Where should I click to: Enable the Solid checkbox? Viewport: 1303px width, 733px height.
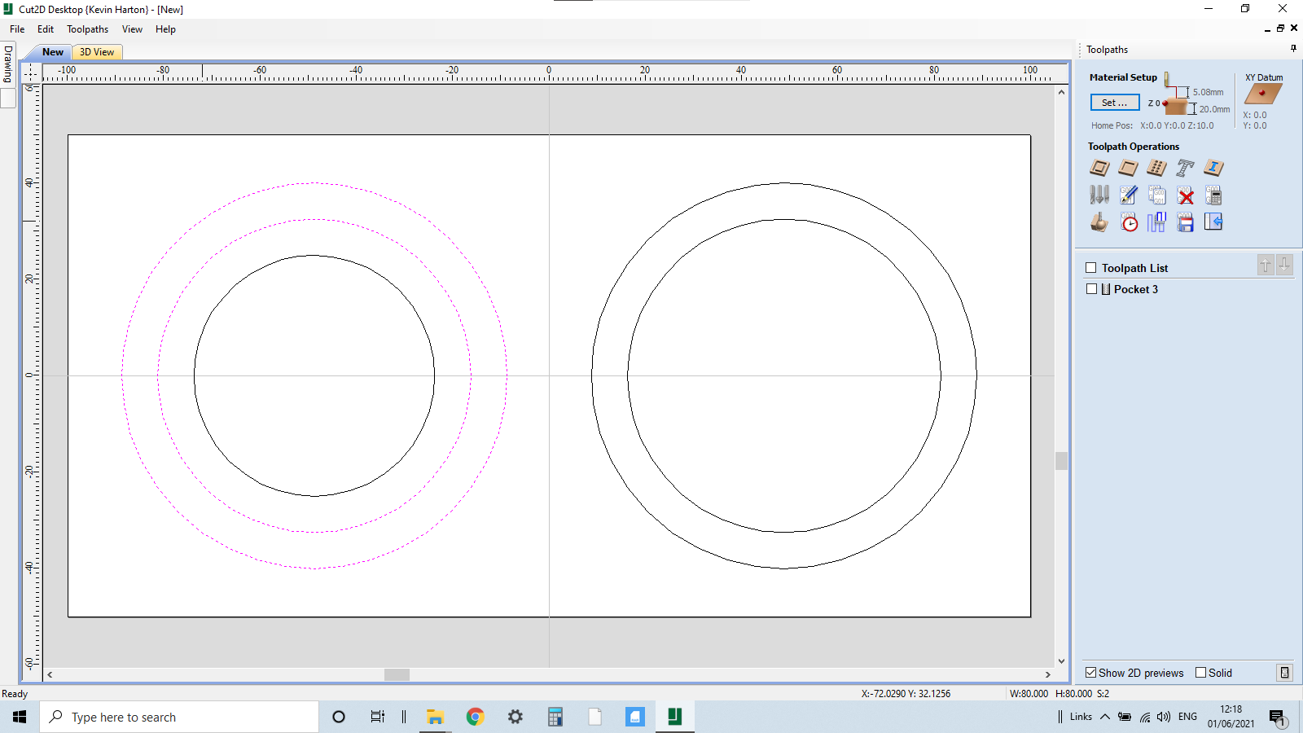click(x=1200, y=673)
